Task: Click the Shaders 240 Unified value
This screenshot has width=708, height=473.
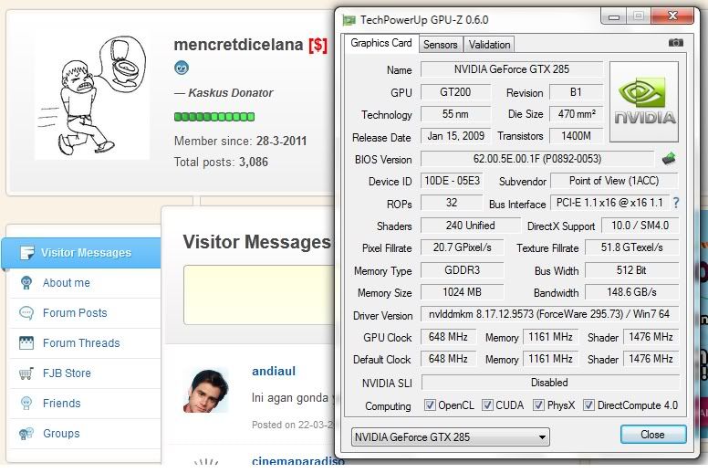Action: coord(471,226)
